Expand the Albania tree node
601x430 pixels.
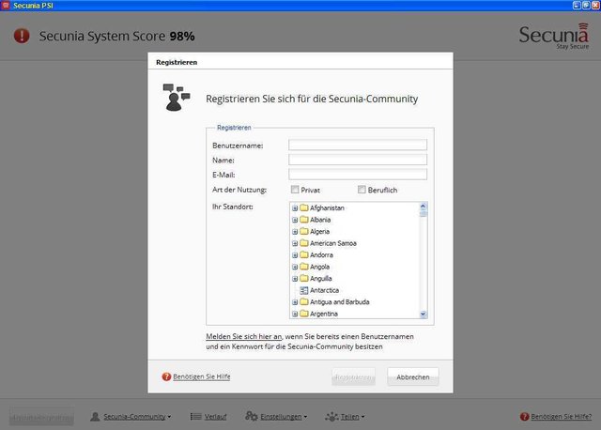click(x=295, y=220)
